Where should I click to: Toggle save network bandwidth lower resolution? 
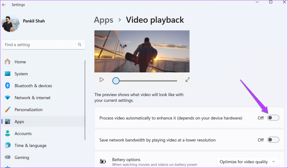point(273,140)
